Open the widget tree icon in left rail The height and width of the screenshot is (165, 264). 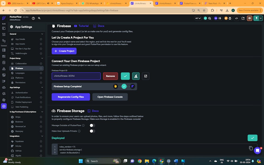point(4,35)
